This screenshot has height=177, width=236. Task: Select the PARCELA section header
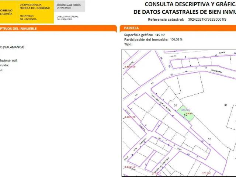pyautogui.click(x=131, y=28)
